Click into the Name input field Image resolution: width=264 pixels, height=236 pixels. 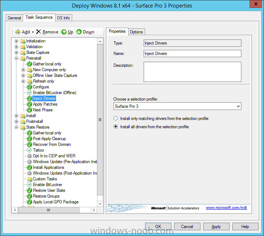tap(193, 54)
